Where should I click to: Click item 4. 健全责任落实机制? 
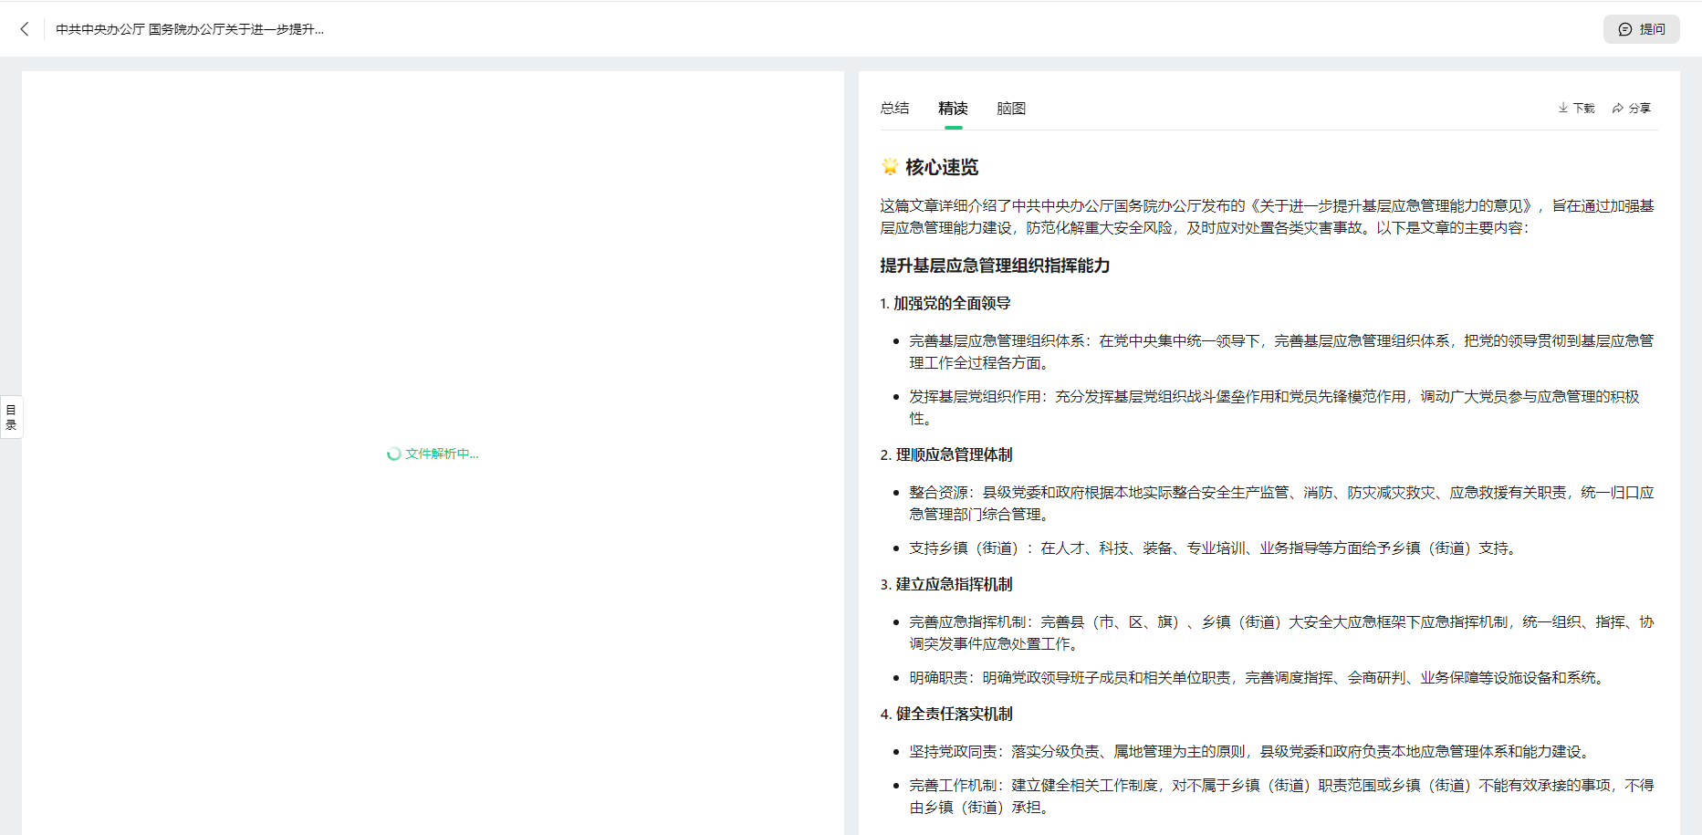click(x=946, y=714)
